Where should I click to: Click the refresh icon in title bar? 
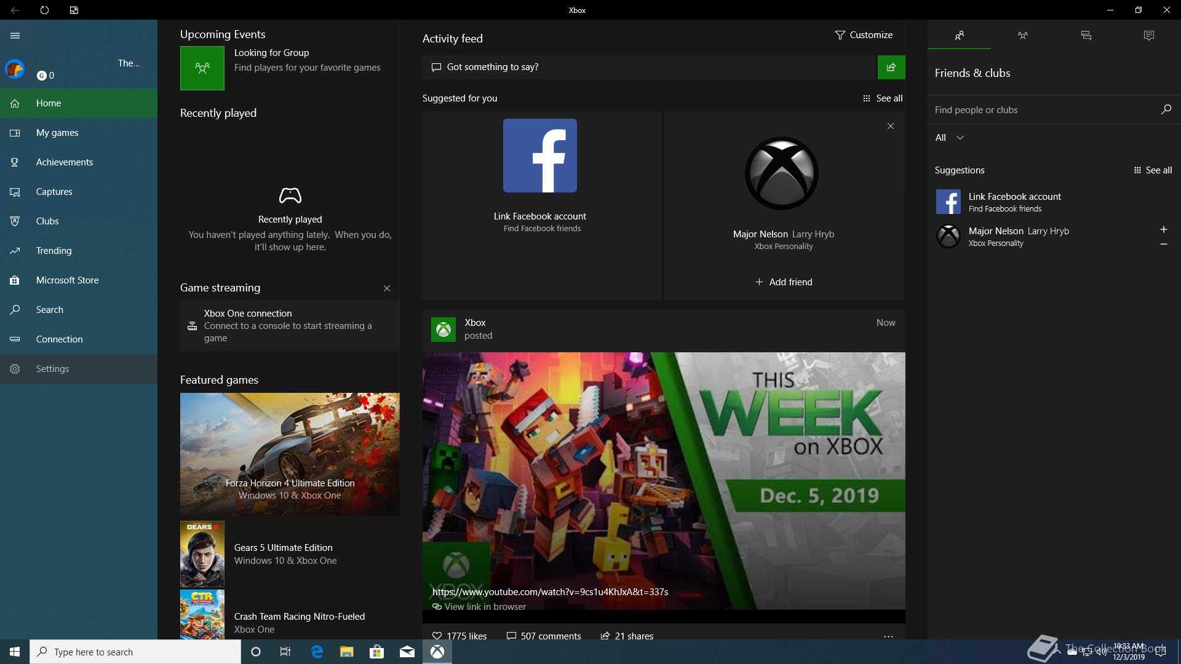[x=44, y=10]
